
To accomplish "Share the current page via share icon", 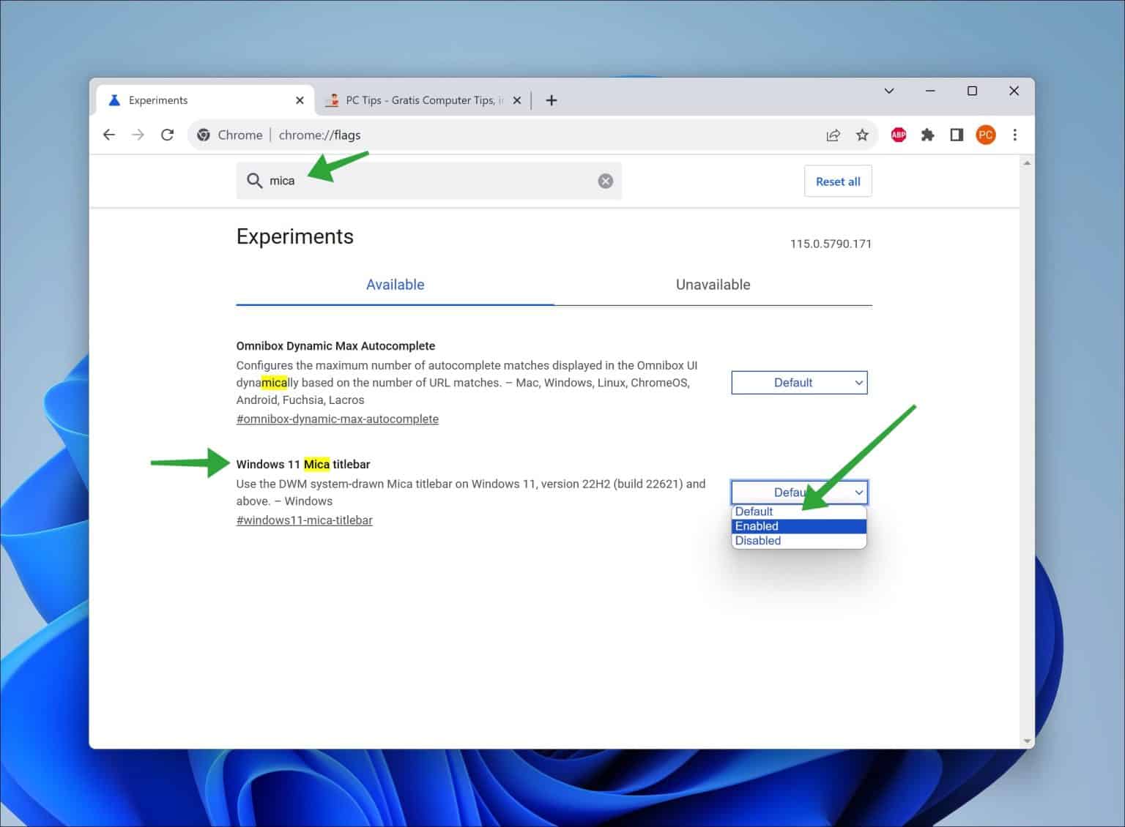I will tap(833, 135).
